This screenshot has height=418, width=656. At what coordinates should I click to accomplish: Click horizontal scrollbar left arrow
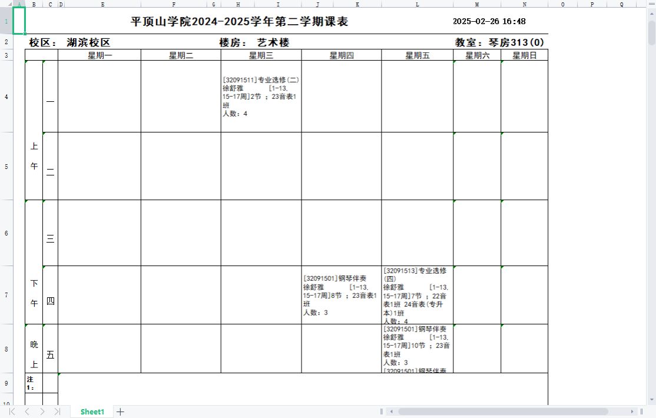[392, 412]
